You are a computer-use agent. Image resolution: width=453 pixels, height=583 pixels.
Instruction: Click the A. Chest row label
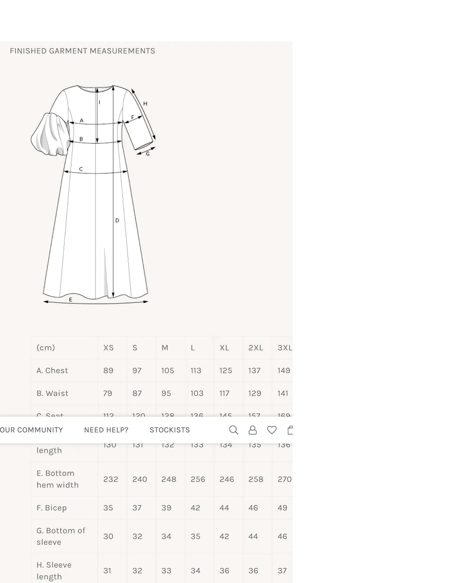point(52,370)
